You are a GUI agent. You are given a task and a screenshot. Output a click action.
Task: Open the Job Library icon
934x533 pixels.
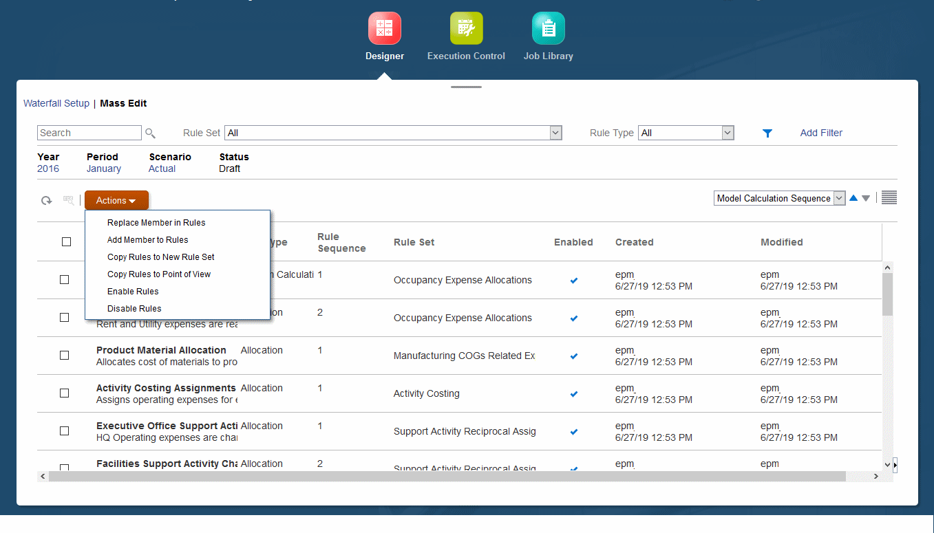549,29
